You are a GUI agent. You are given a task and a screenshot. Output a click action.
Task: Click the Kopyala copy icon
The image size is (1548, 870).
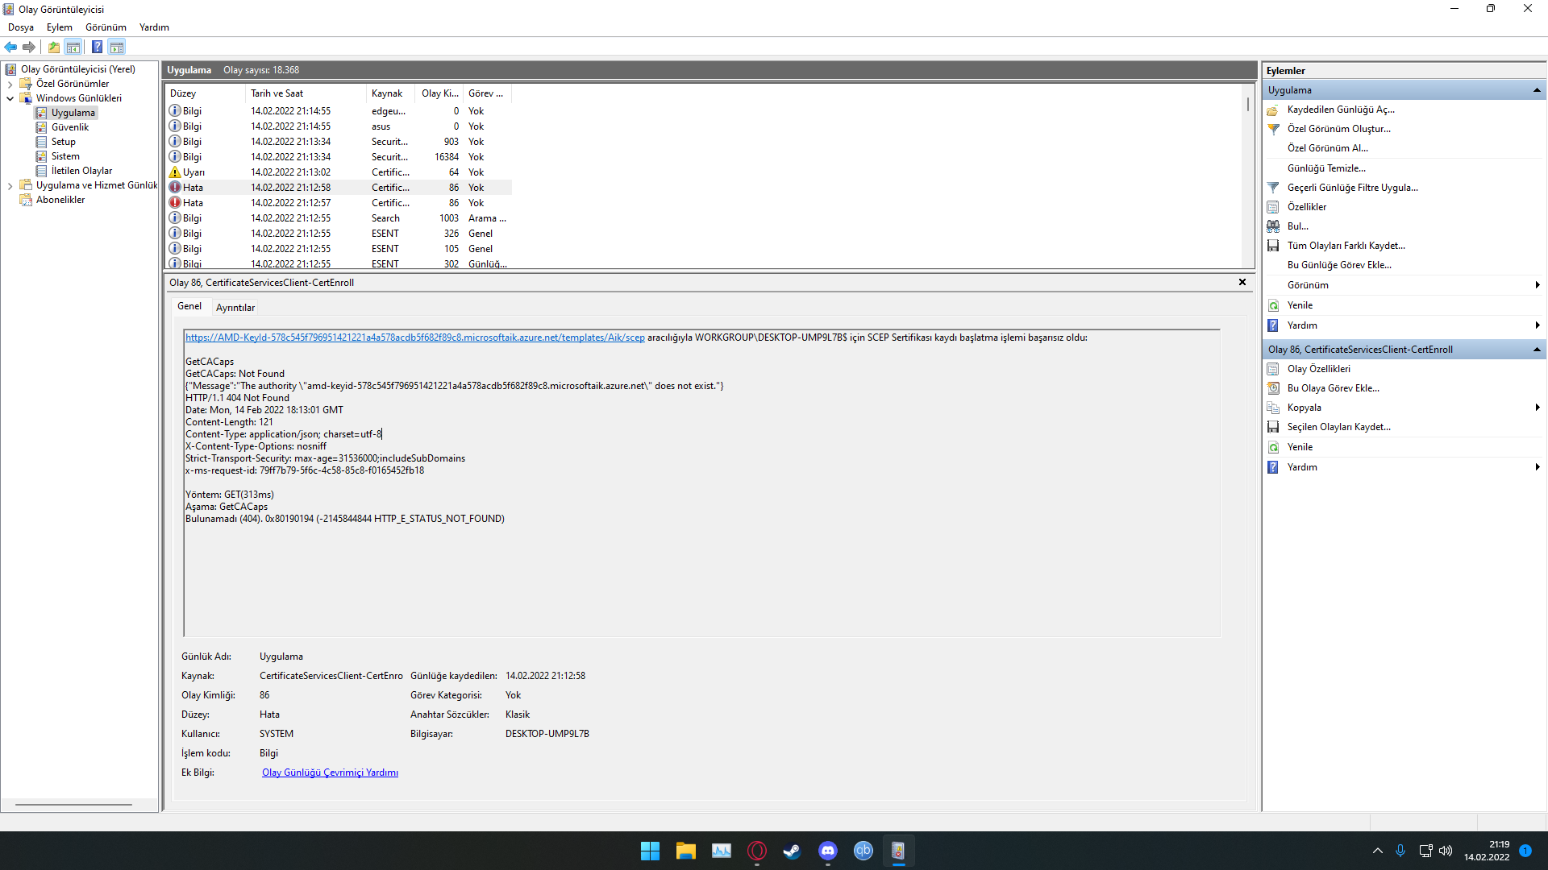[1273, 408]
